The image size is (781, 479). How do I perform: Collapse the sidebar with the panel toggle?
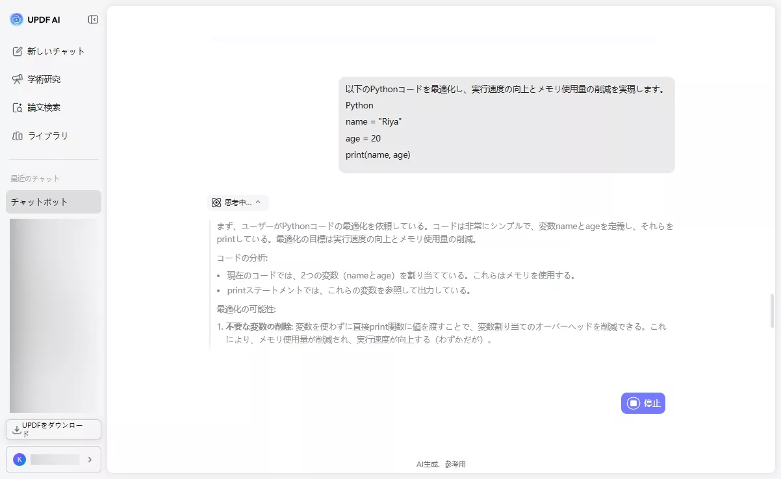point(92,19)
